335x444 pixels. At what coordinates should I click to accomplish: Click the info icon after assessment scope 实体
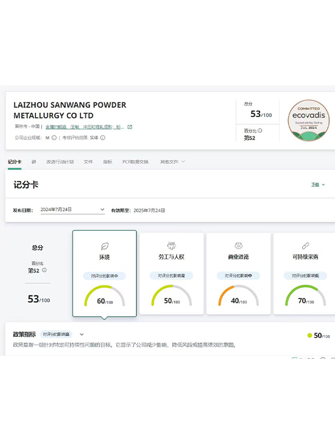[103, 138]
